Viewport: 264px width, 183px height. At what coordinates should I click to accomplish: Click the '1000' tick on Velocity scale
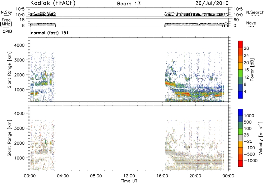tap(249, 116)
